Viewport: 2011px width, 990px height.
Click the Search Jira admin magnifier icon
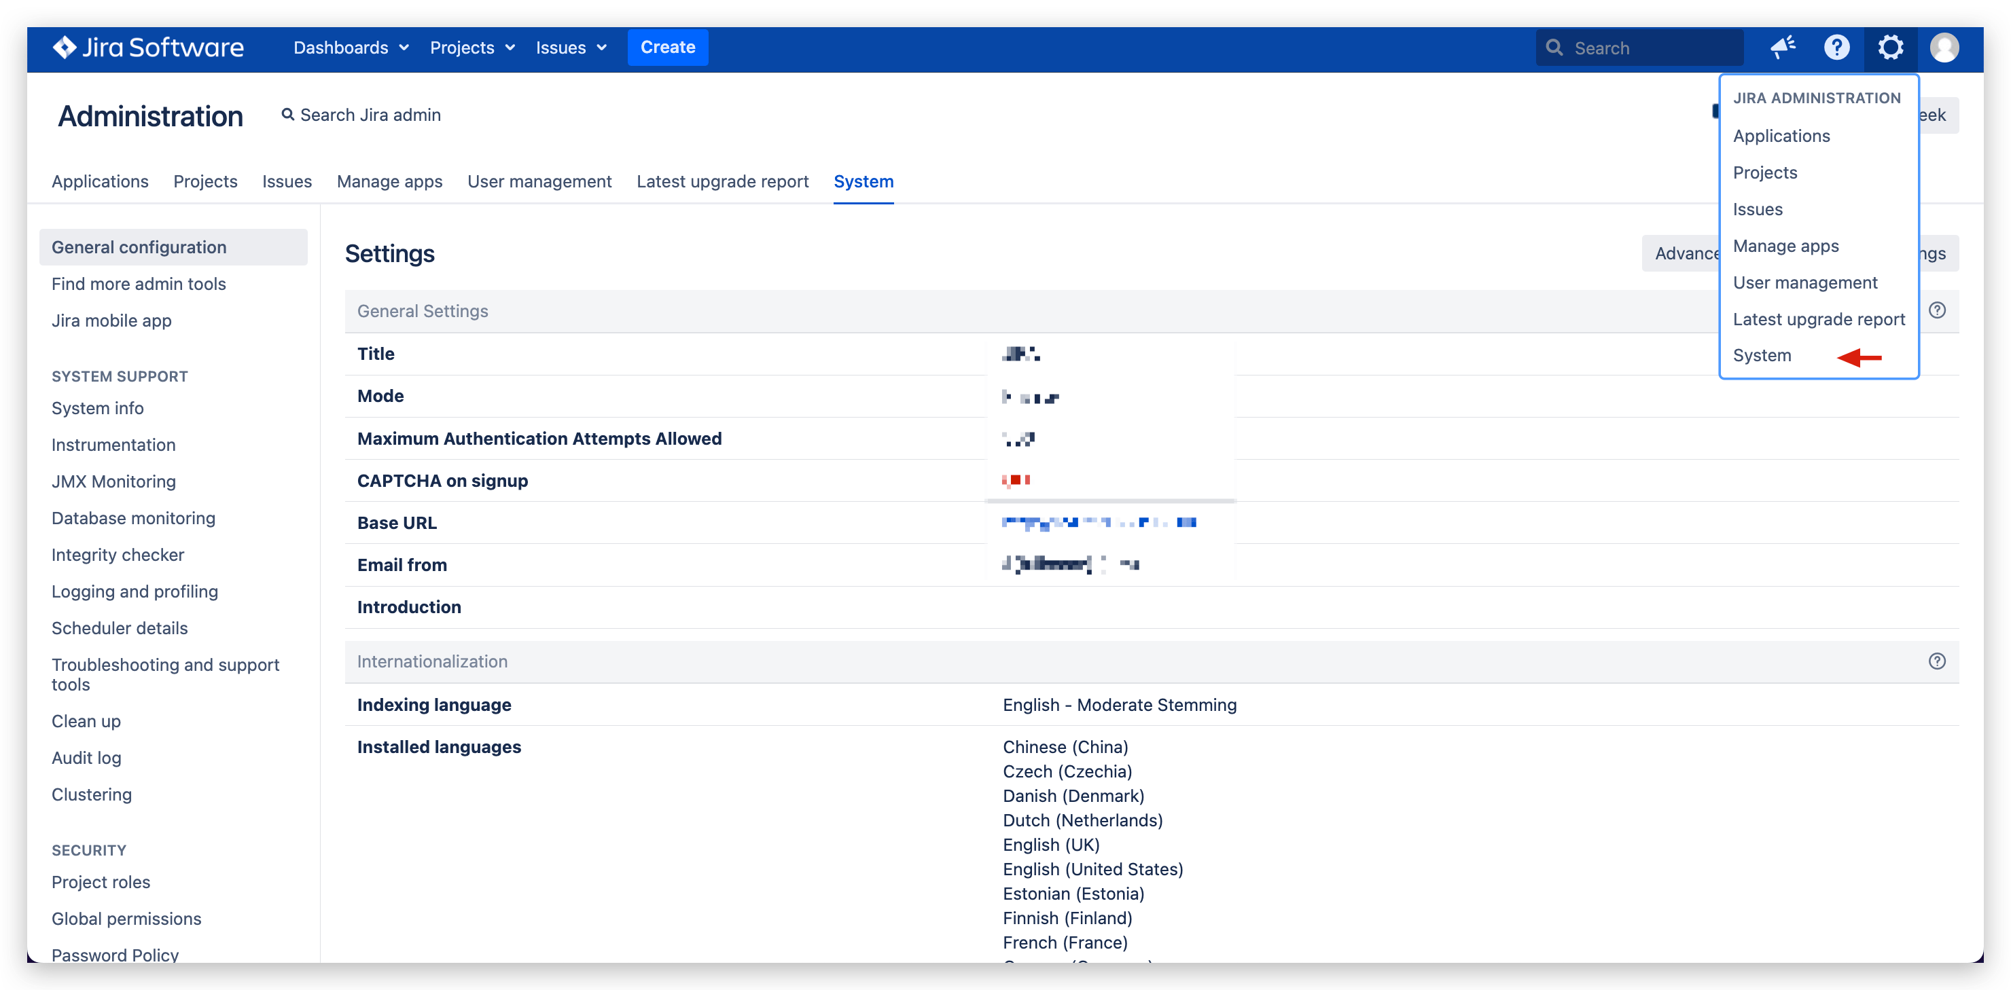click(x=288, y=115)
